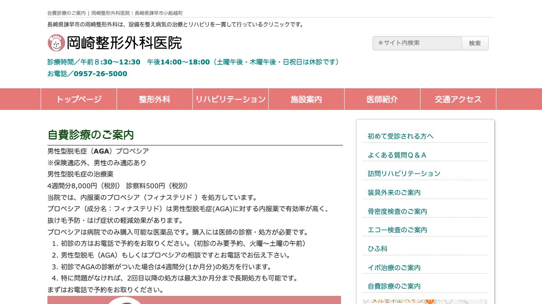542x304 pixels.
Task: Open sidebar link ひふ科
Action: click(378, 249)
